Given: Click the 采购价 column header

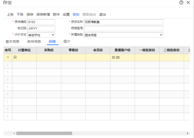Looking at the screenshot, I should tap(49, 50).
